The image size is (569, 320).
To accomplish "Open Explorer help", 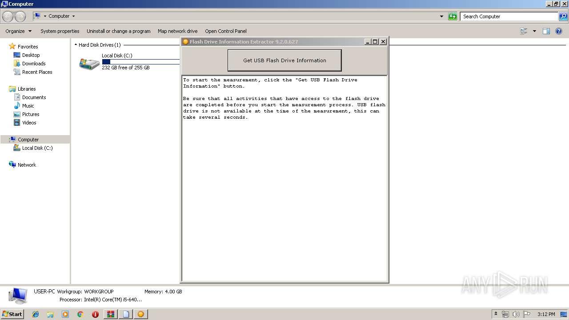I will tap(559, 31).
